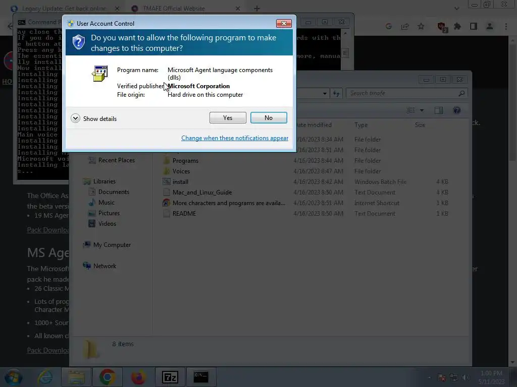Image resolution: width=517 pixels, height=387 pixels.
Task: Go back in Chrome with back arrow
Action: pyautogui.click(x=10, y=26)
